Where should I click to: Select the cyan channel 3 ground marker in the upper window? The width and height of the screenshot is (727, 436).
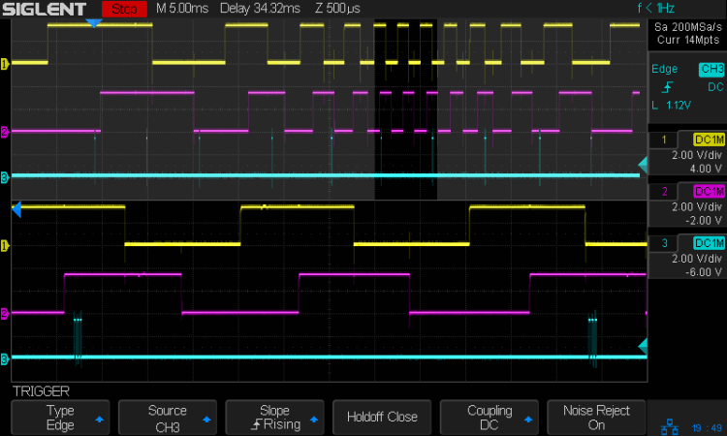(x=5, y=176)
